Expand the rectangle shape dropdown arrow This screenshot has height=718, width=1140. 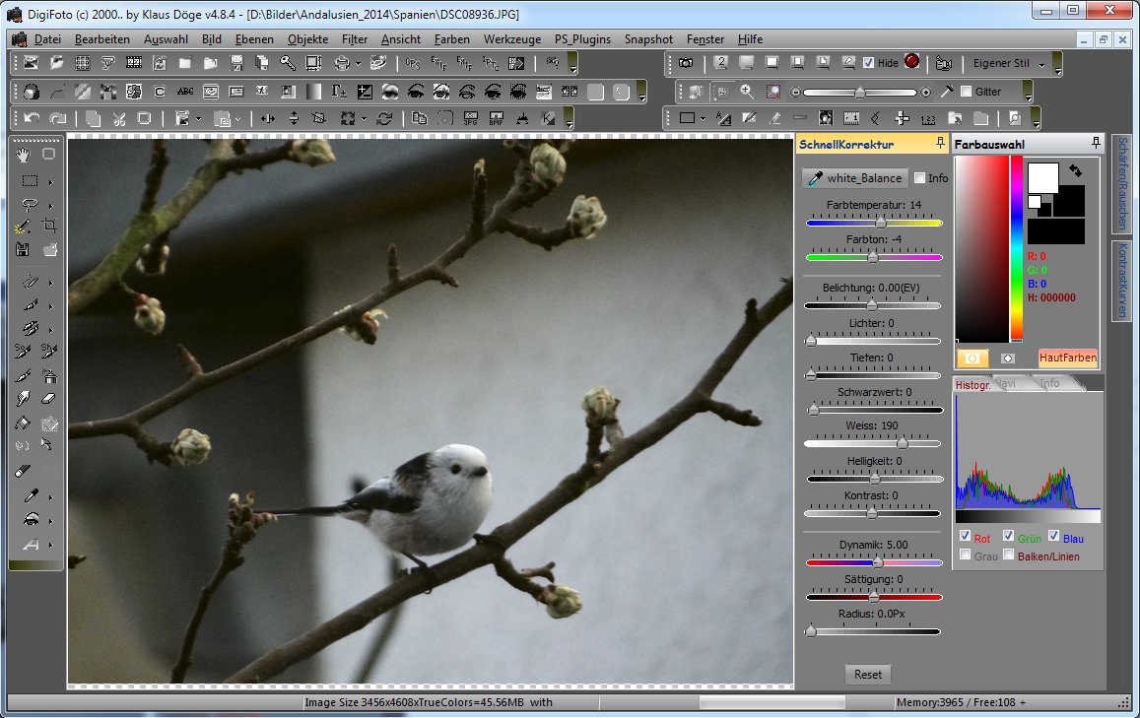tap(703, 118)
